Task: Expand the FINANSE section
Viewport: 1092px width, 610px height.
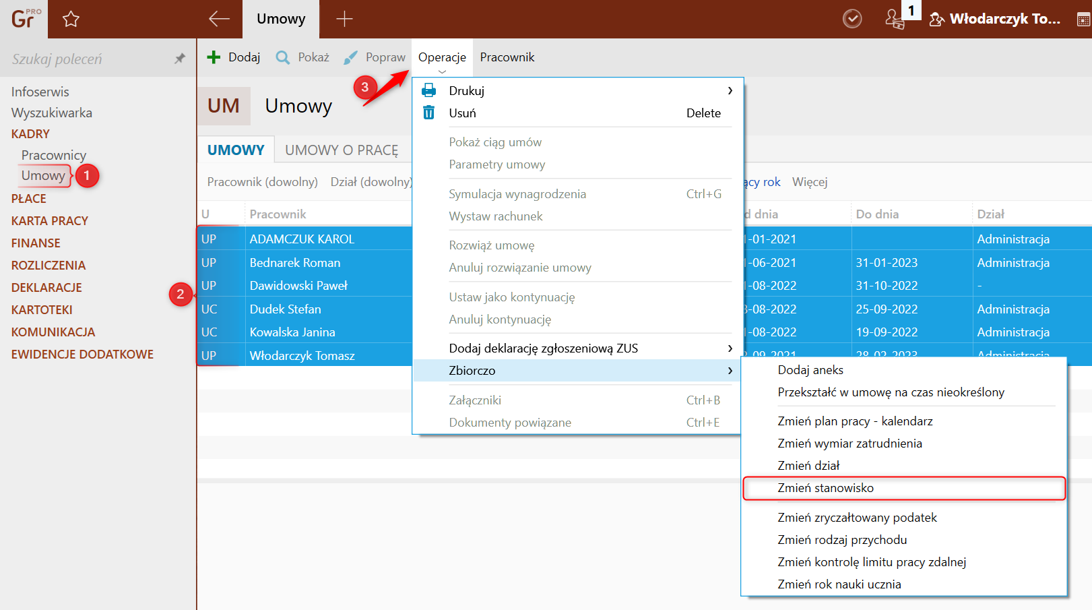Action: [x=36, y=243]
